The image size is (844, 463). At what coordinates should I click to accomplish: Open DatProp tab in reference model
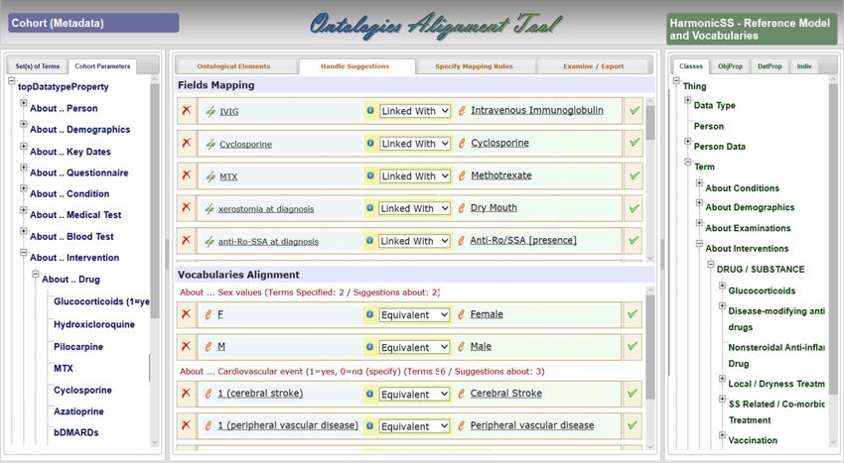coord(770,66)
